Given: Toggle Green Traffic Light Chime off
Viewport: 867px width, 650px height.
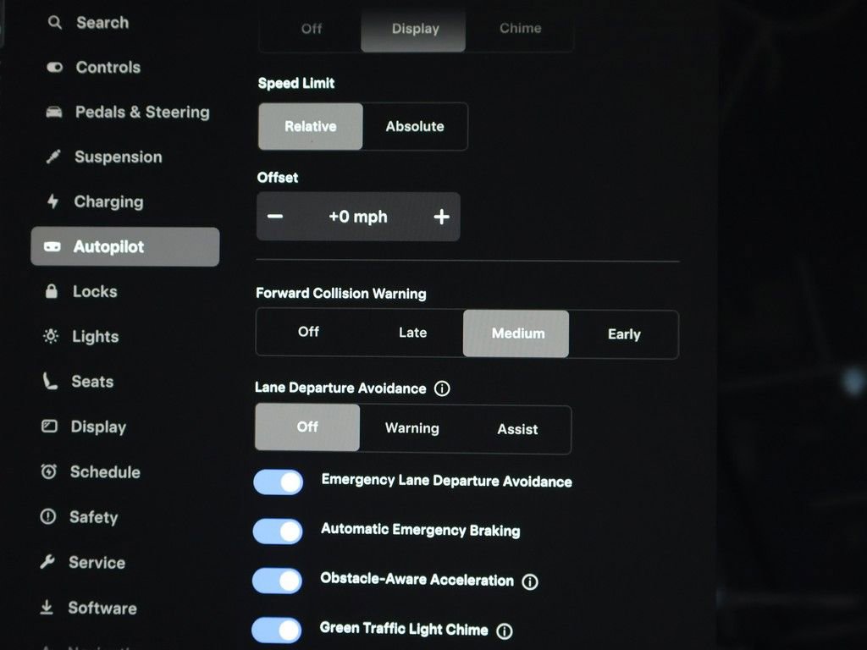Looking at the screenshot, I should coord(277,631).
